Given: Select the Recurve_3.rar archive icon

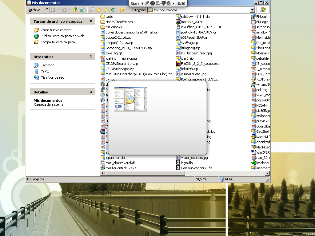Looking at the screenshot, I should 178,22.
